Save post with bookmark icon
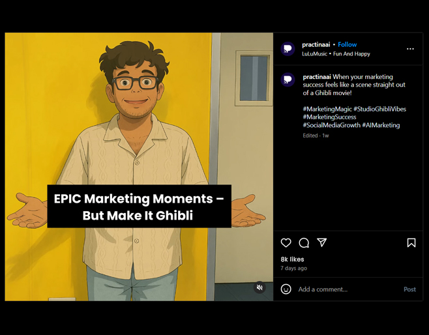The width and height of the screenshot is (429, 335). (x=411, y=242)
